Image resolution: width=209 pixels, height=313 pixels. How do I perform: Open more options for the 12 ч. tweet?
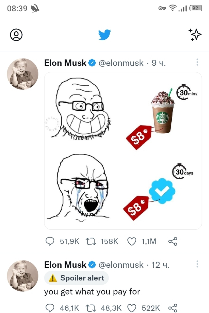pos(197,264)
